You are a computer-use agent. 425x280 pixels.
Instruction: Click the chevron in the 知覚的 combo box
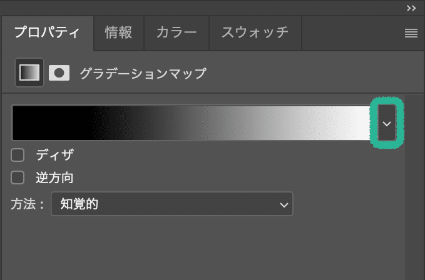[x=284, y=205]
